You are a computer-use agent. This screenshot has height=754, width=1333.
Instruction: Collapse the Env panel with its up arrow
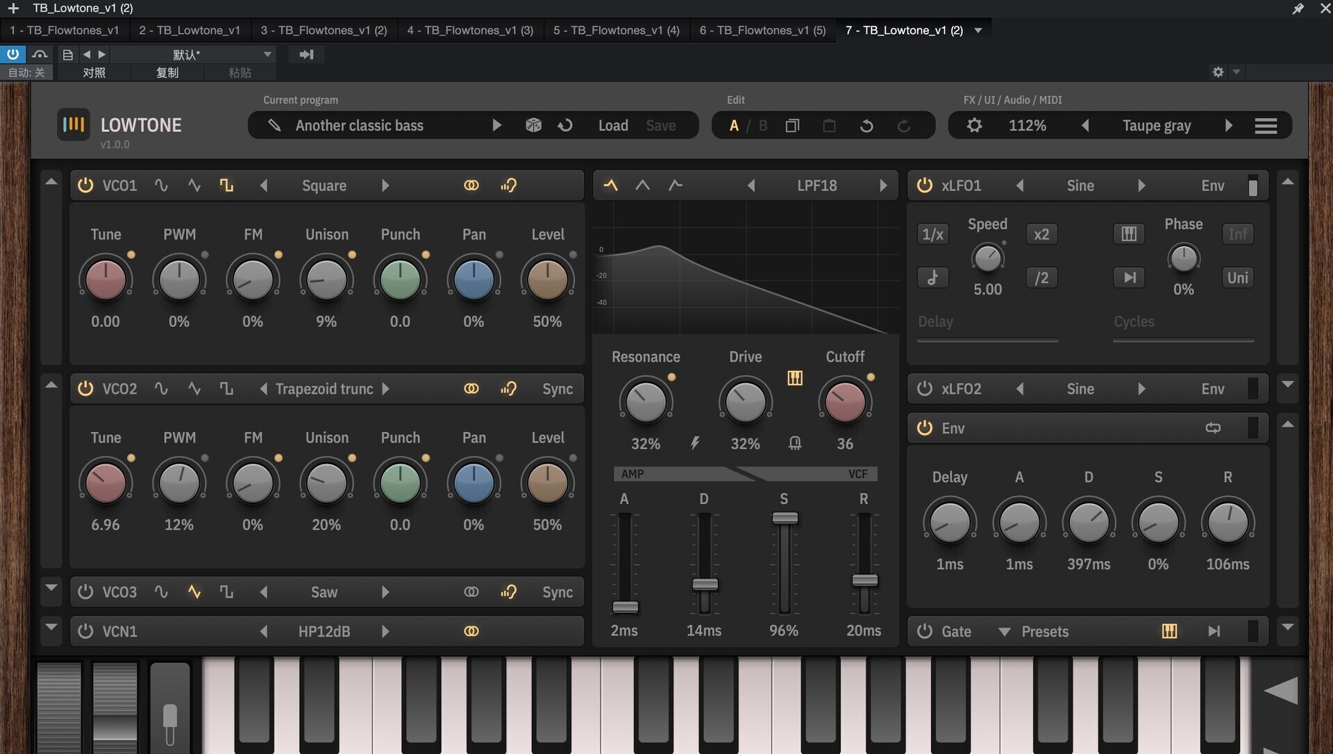tap(1288, 424)
